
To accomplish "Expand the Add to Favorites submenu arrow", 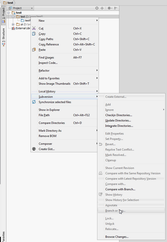I will pos(97,78).
